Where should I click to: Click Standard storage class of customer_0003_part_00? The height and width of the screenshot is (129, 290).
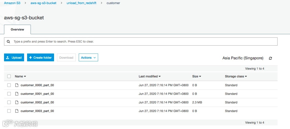[x=231, y=111]
